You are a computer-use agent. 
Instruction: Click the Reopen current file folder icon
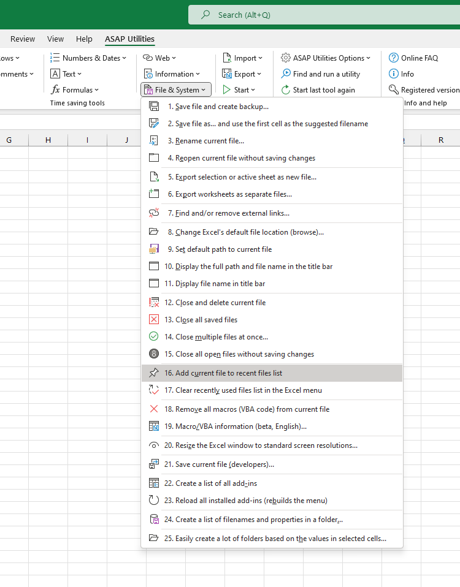tap(153, 158)
